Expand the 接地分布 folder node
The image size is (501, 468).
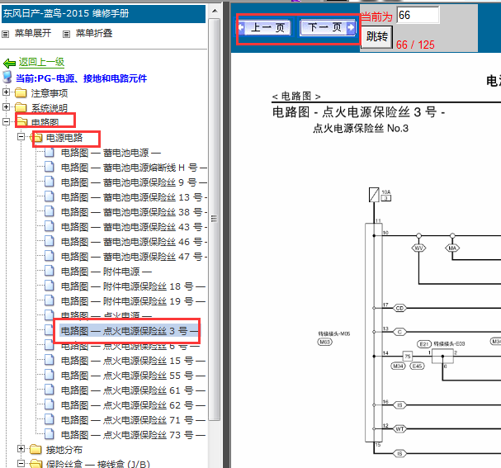21,449
